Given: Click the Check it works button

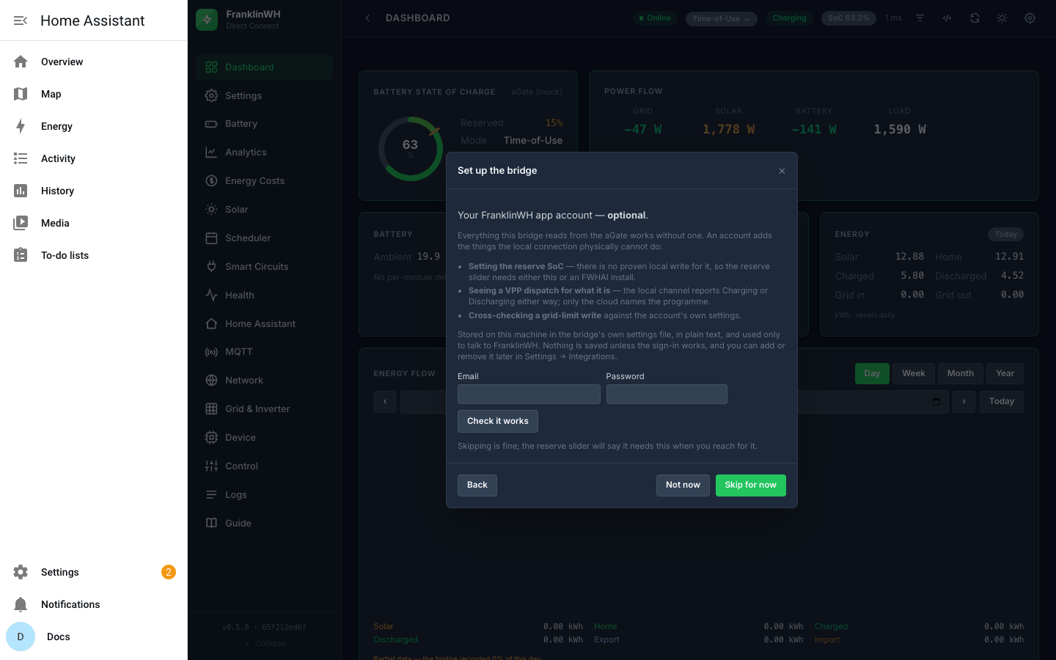Looking at the screenshot, I should point(498,421).
